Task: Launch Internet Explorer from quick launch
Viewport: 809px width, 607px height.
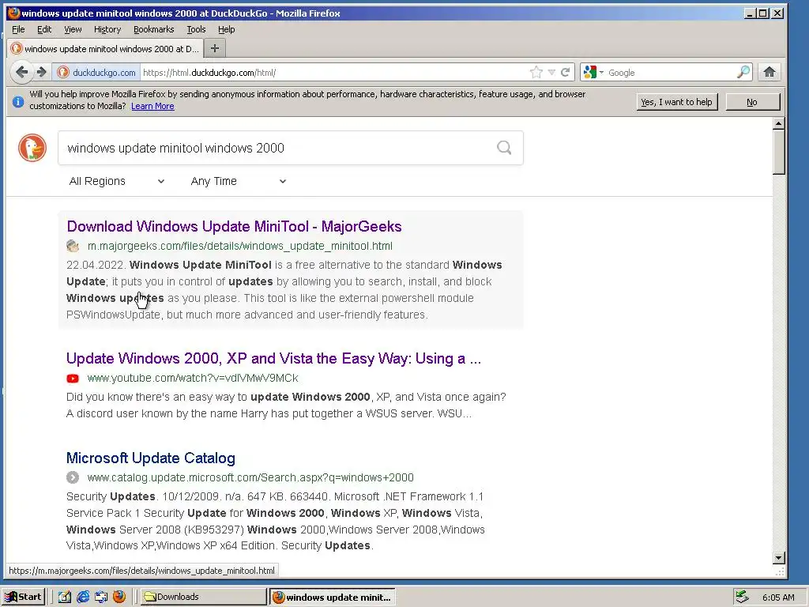Action: tap(82, 597)
